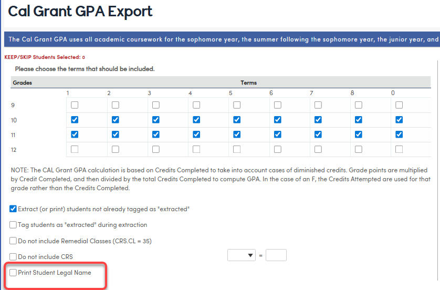440x290 pixels.
Task: Check grade 9 term 1 checkbox
Action: 75,105
